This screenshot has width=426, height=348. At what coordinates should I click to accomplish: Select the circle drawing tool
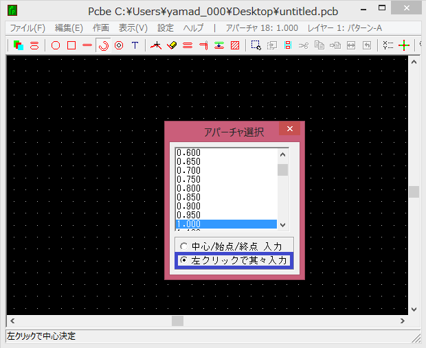[x=56, y=45]
